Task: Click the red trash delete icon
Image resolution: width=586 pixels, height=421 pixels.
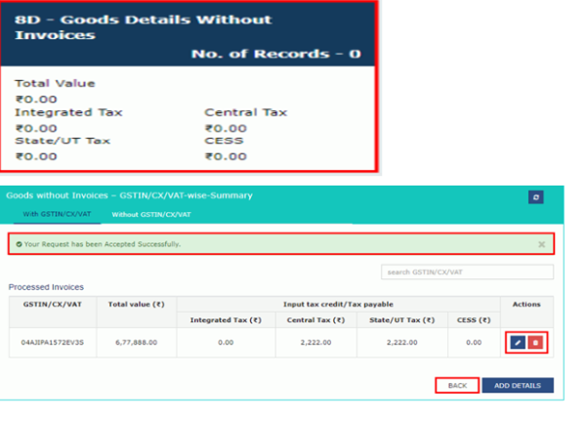Action: tap(534, 343)
